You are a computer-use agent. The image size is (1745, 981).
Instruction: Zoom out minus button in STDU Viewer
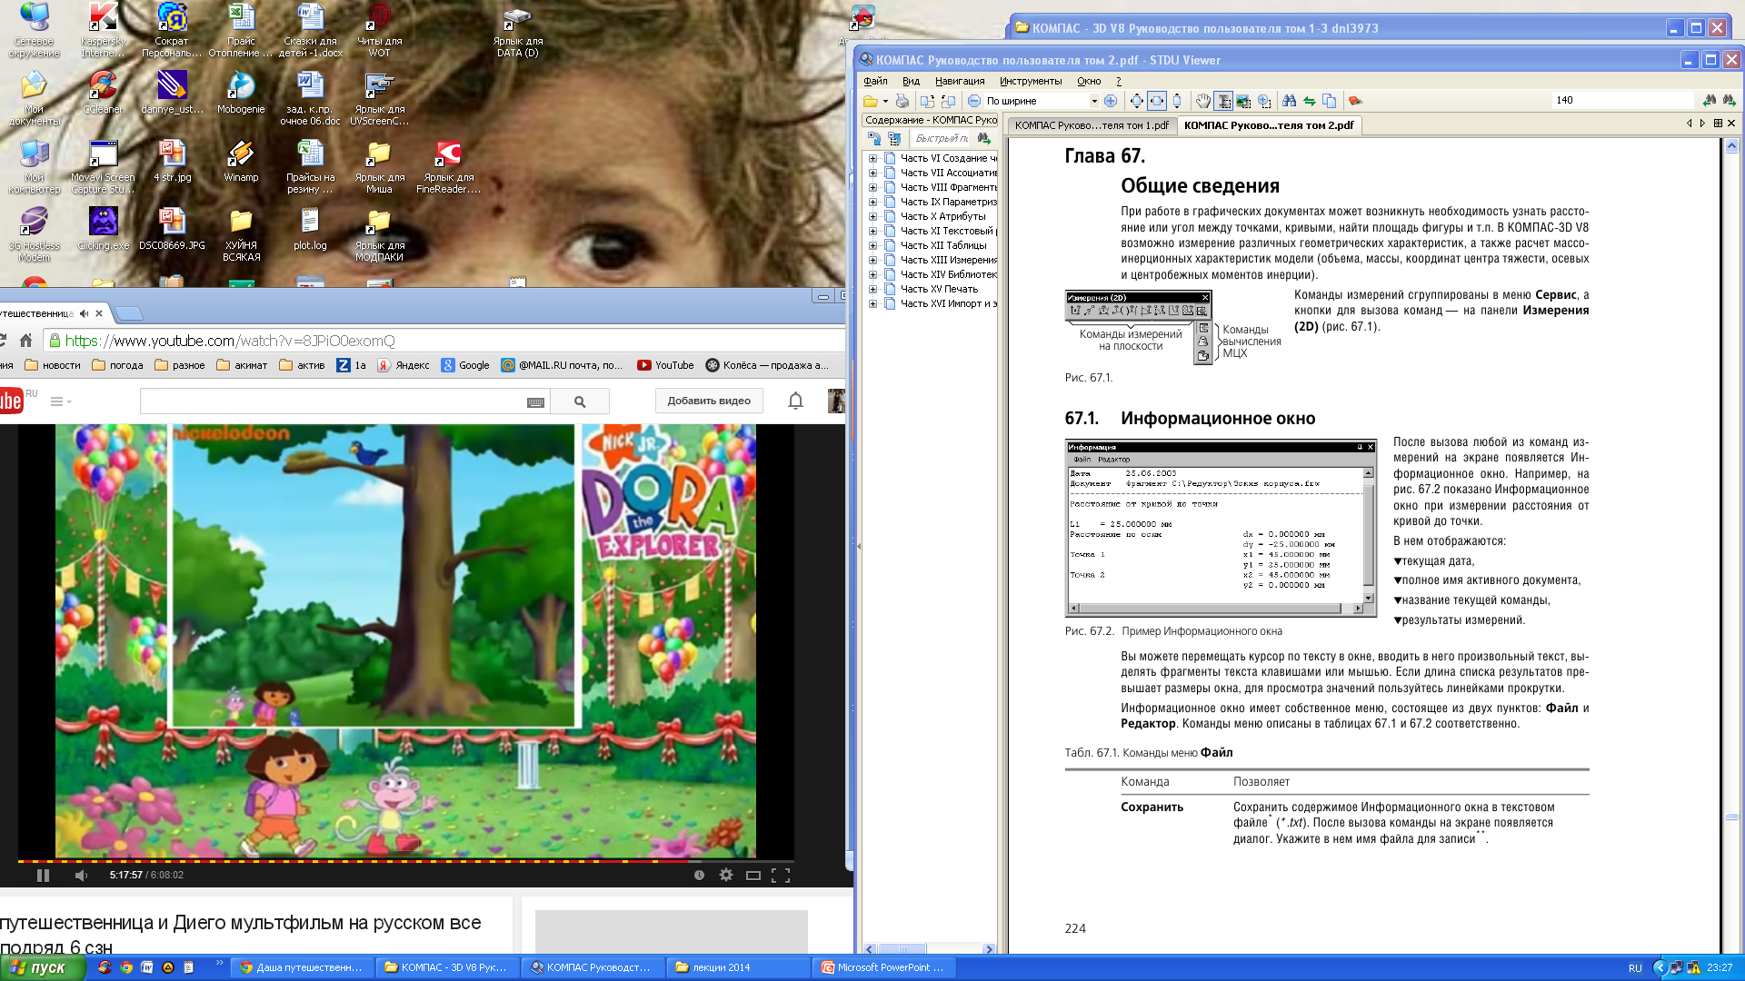tap(974, 101)
